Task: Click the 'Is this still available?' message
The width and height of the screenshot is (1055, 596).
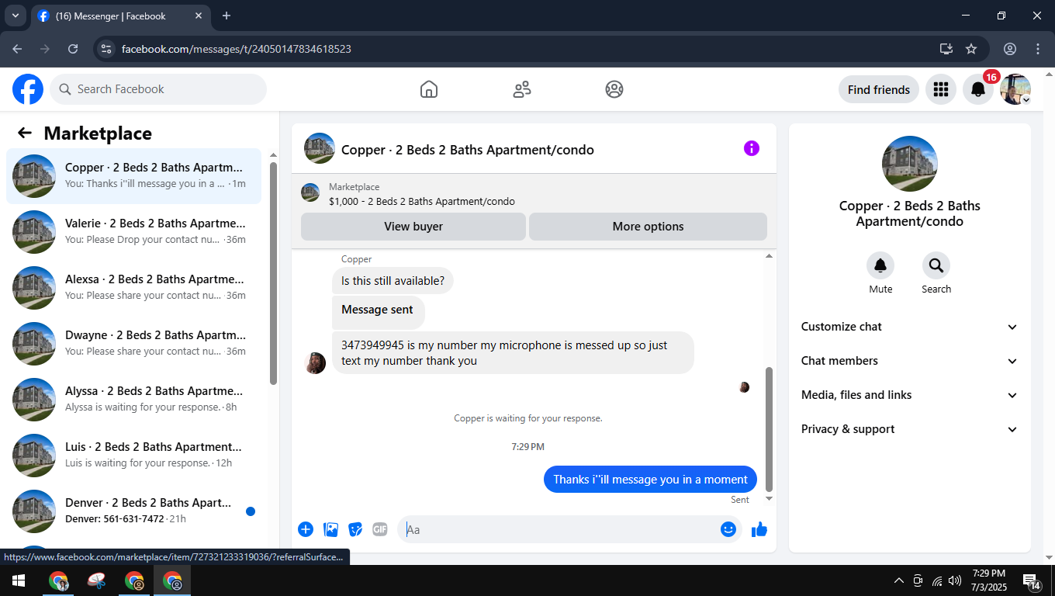Action: (393, 281)
